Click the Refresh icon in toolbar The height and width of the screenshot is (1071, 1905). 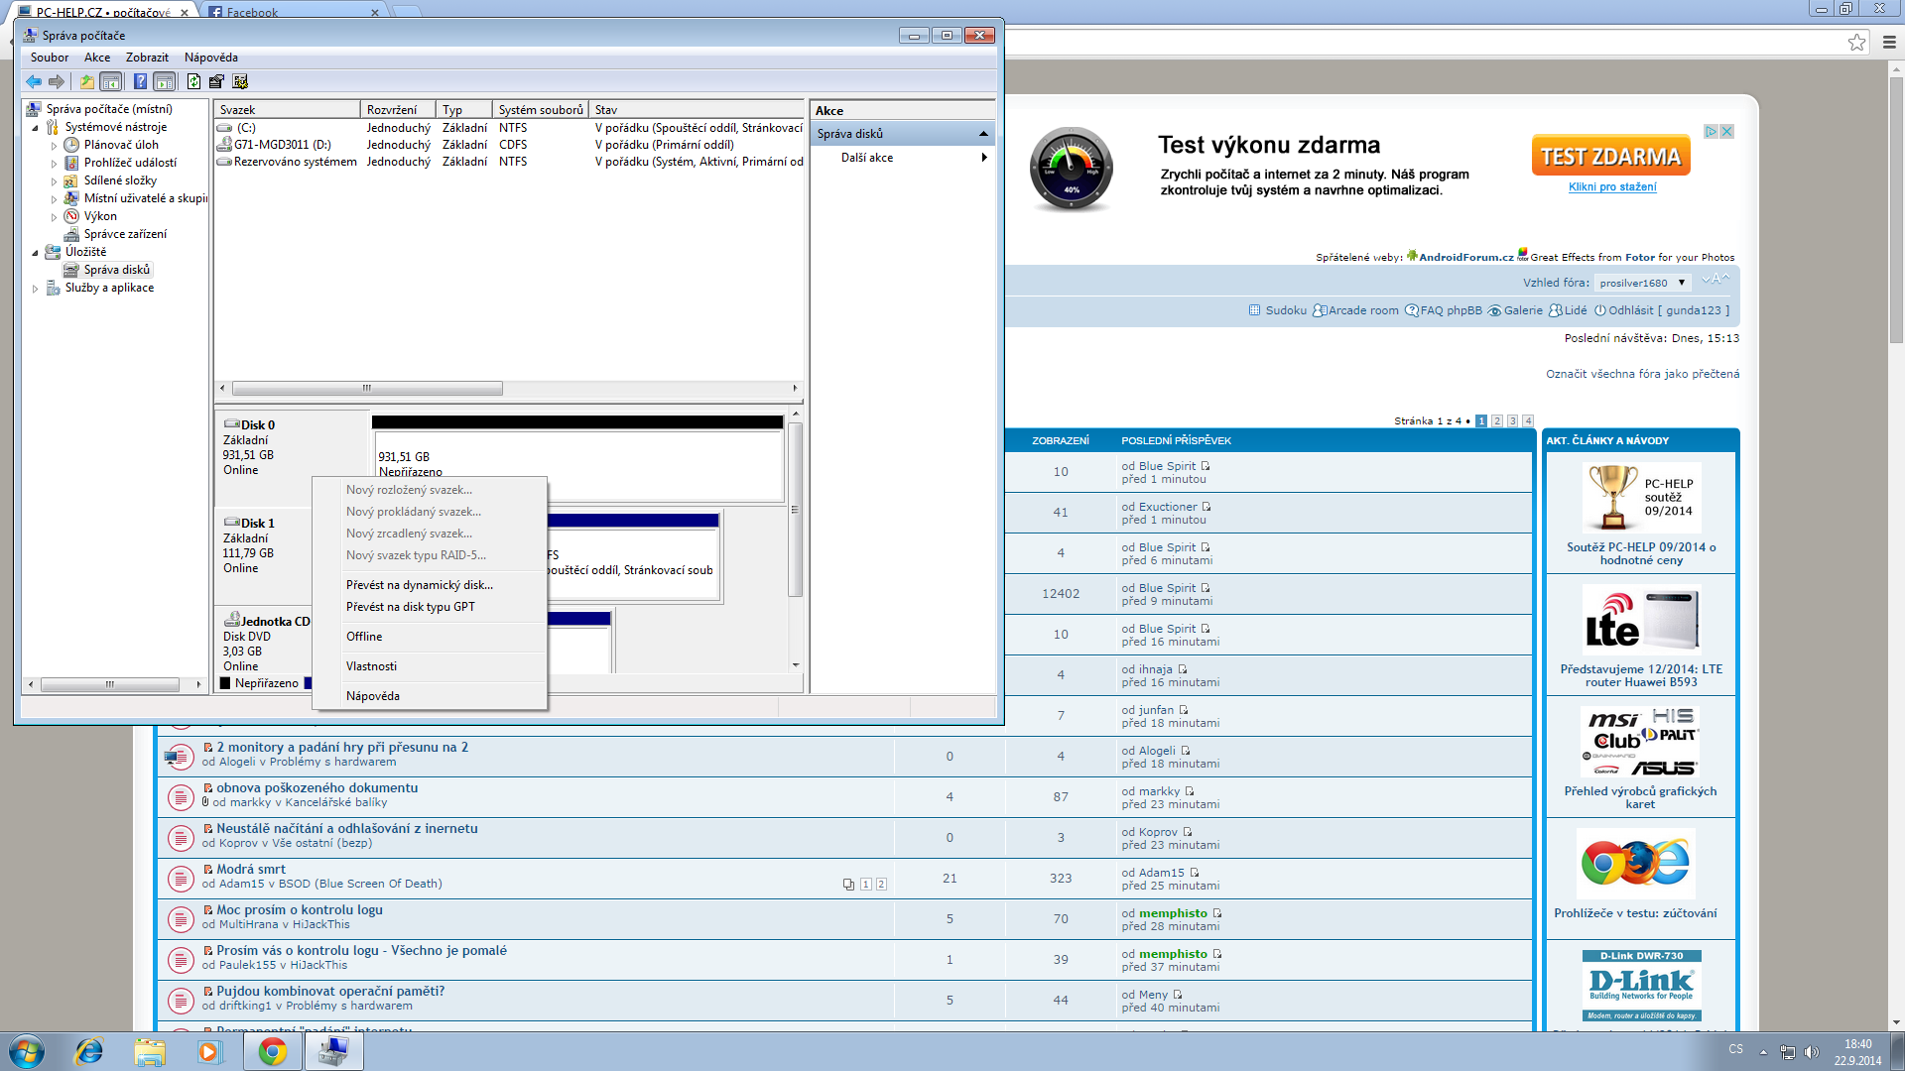click(193, 81)
